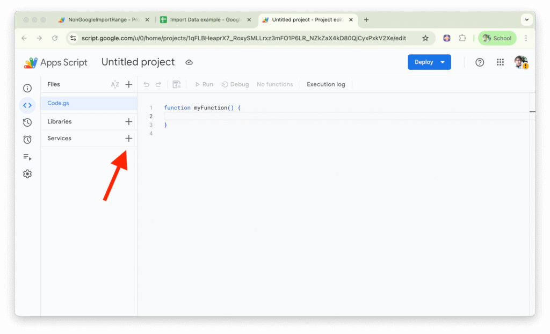Switch to Import Data example tab

coord(203,20)
